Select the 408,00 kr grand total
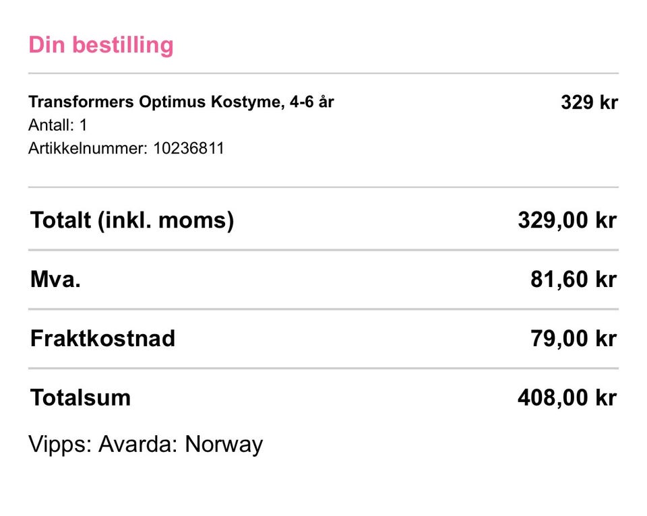Screen dimensions: 647x516 point(567,398)
